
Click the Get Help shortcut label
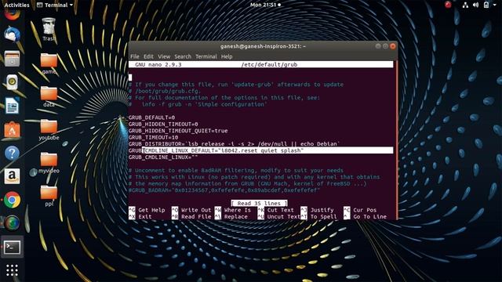[151, 210]
